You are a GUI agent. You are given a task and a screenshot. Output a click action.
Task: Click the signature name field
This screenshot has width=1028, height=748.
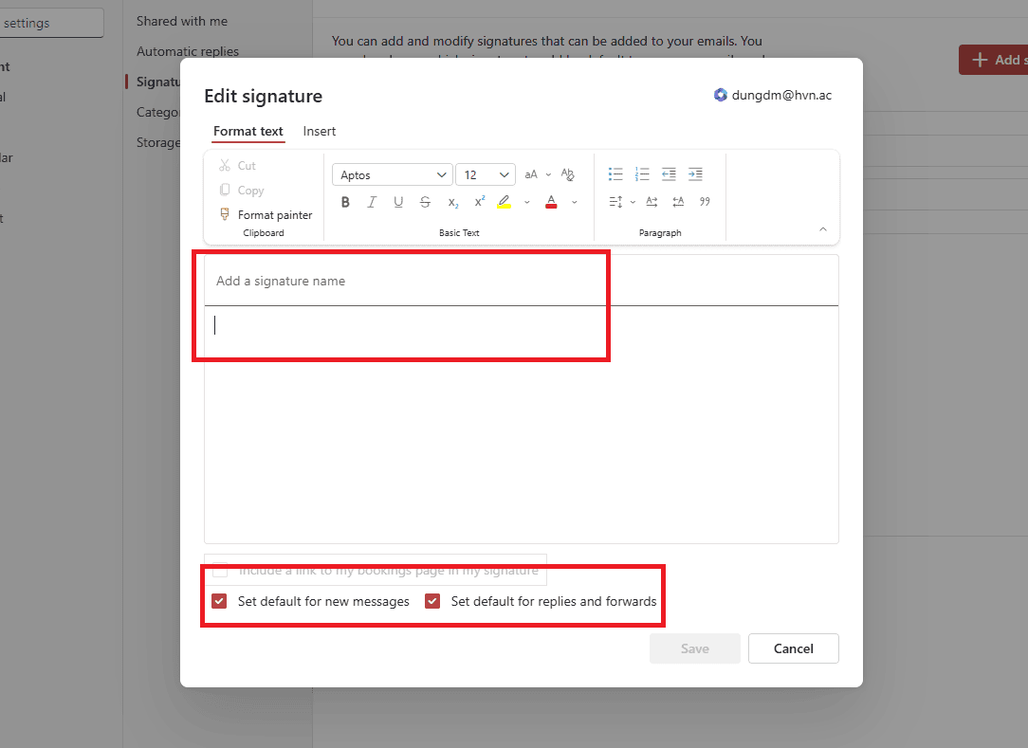coord(522,281)
